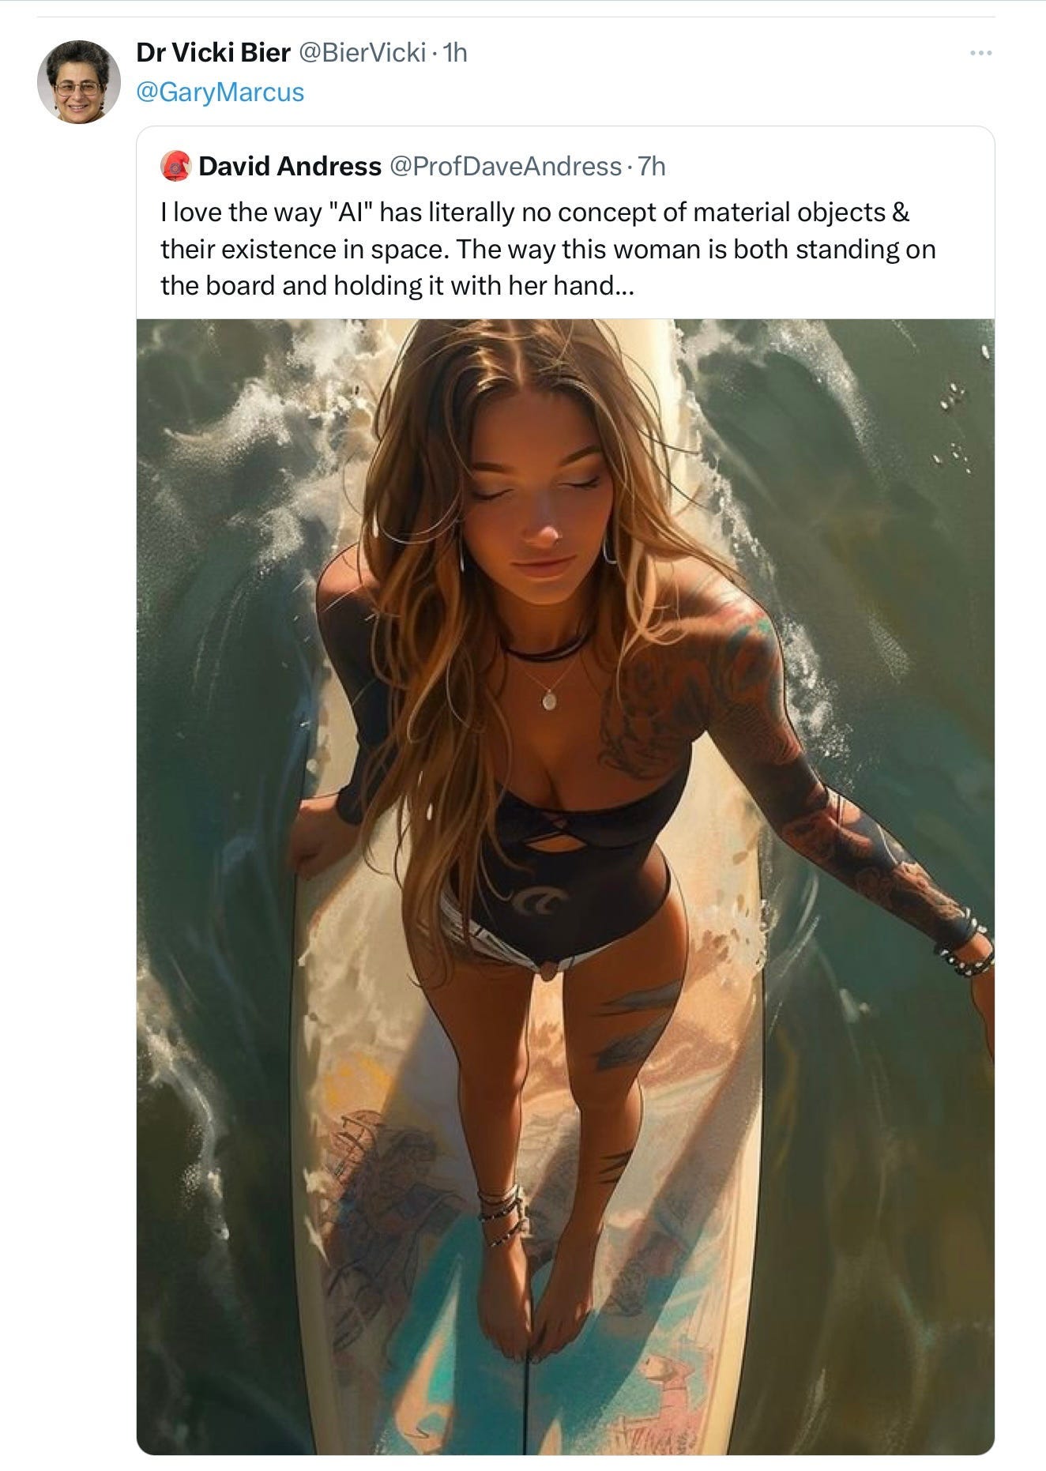Open the quoted surfer image in full view
Image resolution: width=1046 pixels, height=1471 pixels.
pos(565,886)
